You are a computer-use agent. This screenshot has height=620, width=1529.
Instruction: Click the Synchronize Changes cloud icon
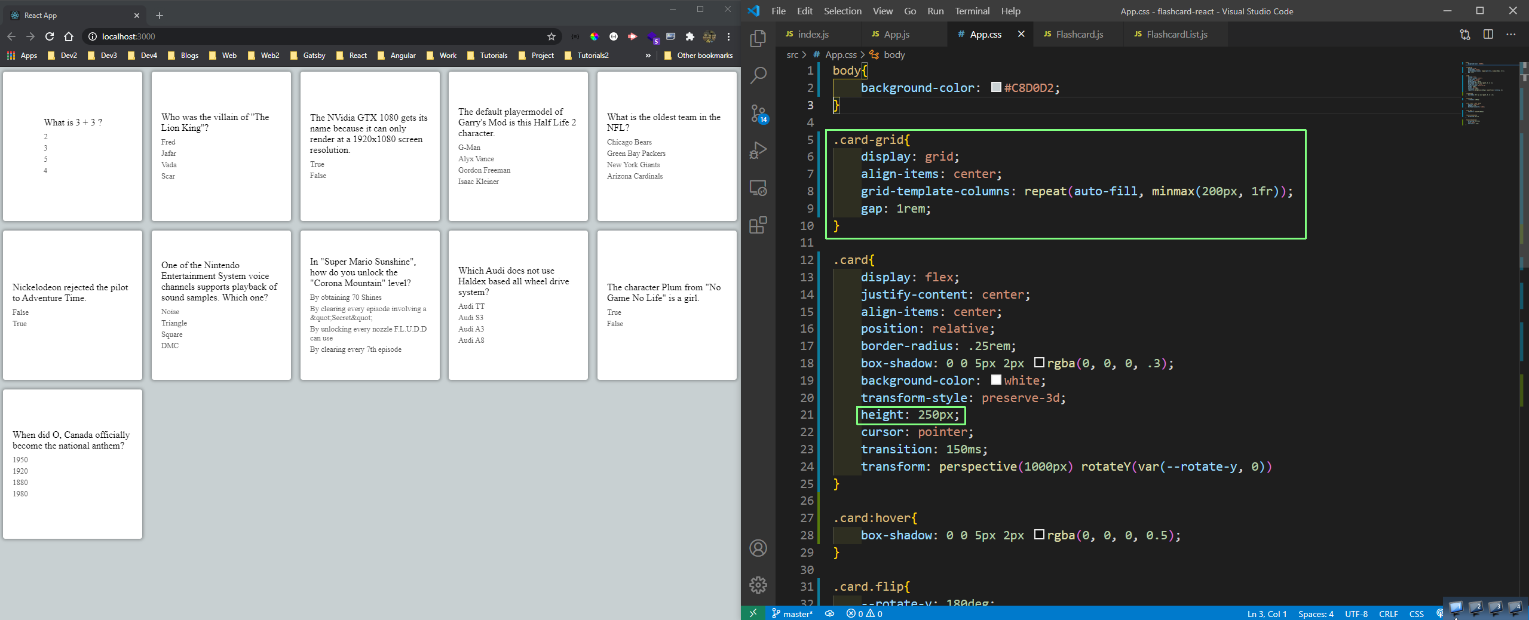coord(829,613)
